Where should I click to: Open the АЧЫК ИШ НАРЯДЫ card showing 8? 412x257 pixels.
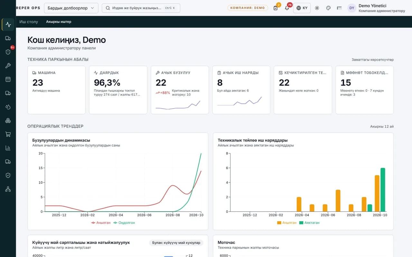(241, 90)
